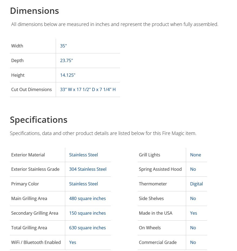Click the Total Grilling Area label
Screen dimensions: 237x251
(x=29, y=228)
